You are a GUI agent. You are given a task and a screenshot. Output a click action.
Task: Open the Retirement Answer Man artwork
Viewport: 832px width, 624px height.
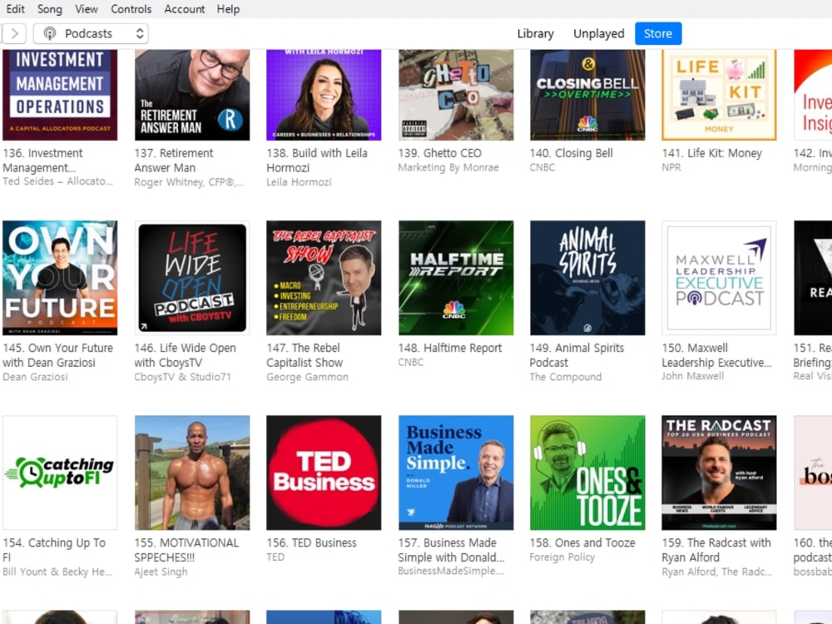pos(192,95)
